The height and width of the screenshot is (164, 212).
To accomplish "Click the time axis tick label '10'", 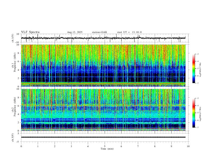I will [x=188, y=146].
